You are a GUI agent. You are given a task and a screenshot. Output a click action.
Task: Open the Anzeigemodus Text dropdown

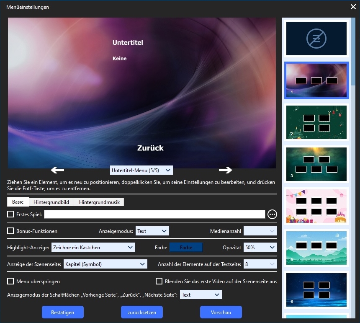click(x=152, y=231)
